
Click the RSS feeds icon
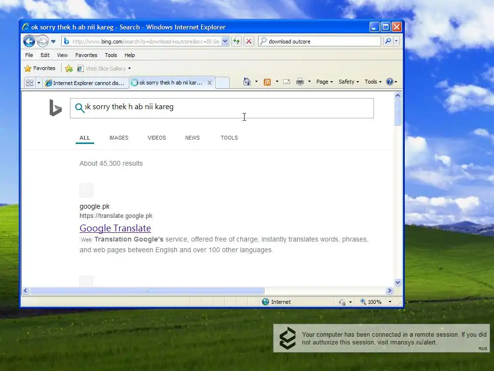(267, 82)
